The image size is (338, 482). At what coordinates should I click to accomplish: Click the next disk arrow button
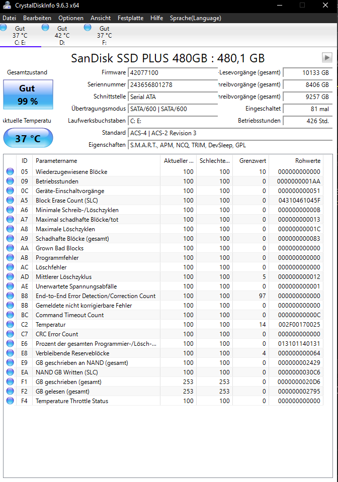(327, 57)
